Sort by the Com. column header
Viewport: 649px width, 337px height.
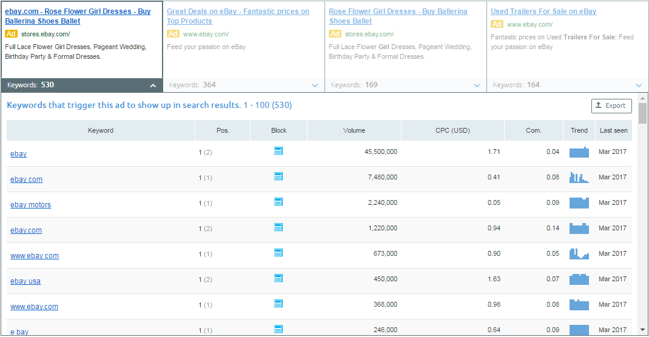click(x=534, y=131)
